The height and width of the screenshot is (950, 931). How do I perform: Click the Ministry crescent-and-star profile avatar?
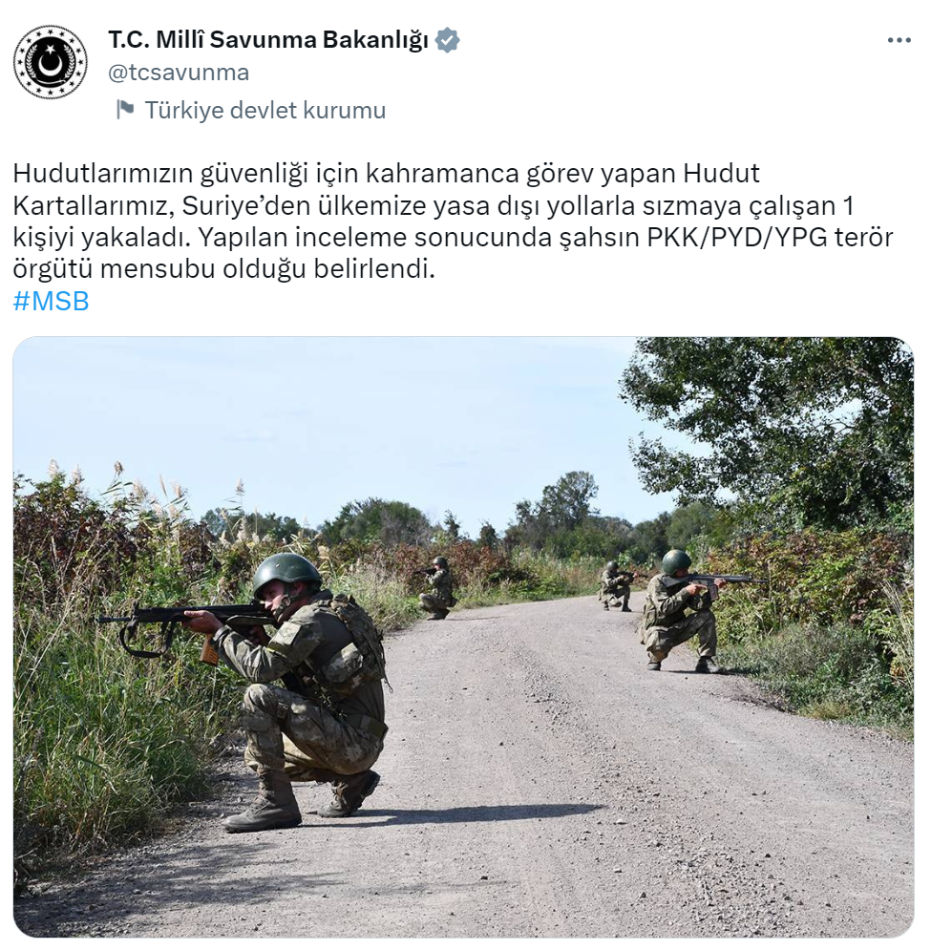[x=51, y=62]
